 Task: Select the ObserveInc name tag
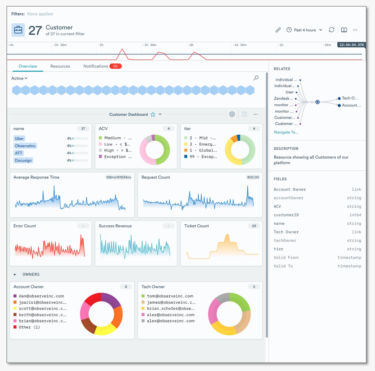point(25,146)
